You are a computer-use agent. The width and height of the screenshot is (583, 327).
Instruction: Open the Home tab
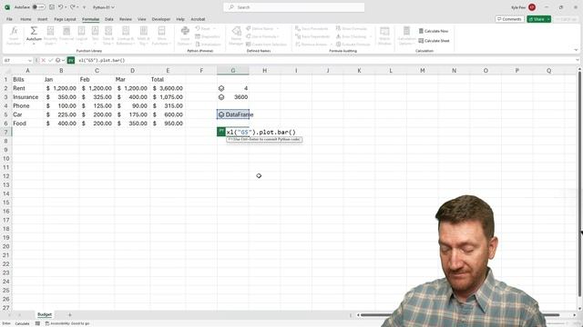[x=26, y=19]
